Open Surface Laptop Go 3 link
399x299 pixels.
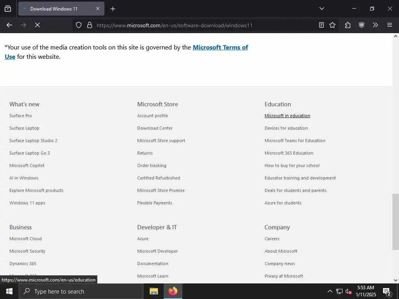click(30, 153)
